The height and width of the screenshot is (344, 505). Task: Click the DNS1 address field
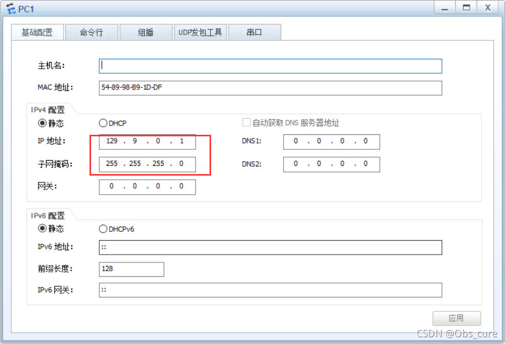point(331,142)
